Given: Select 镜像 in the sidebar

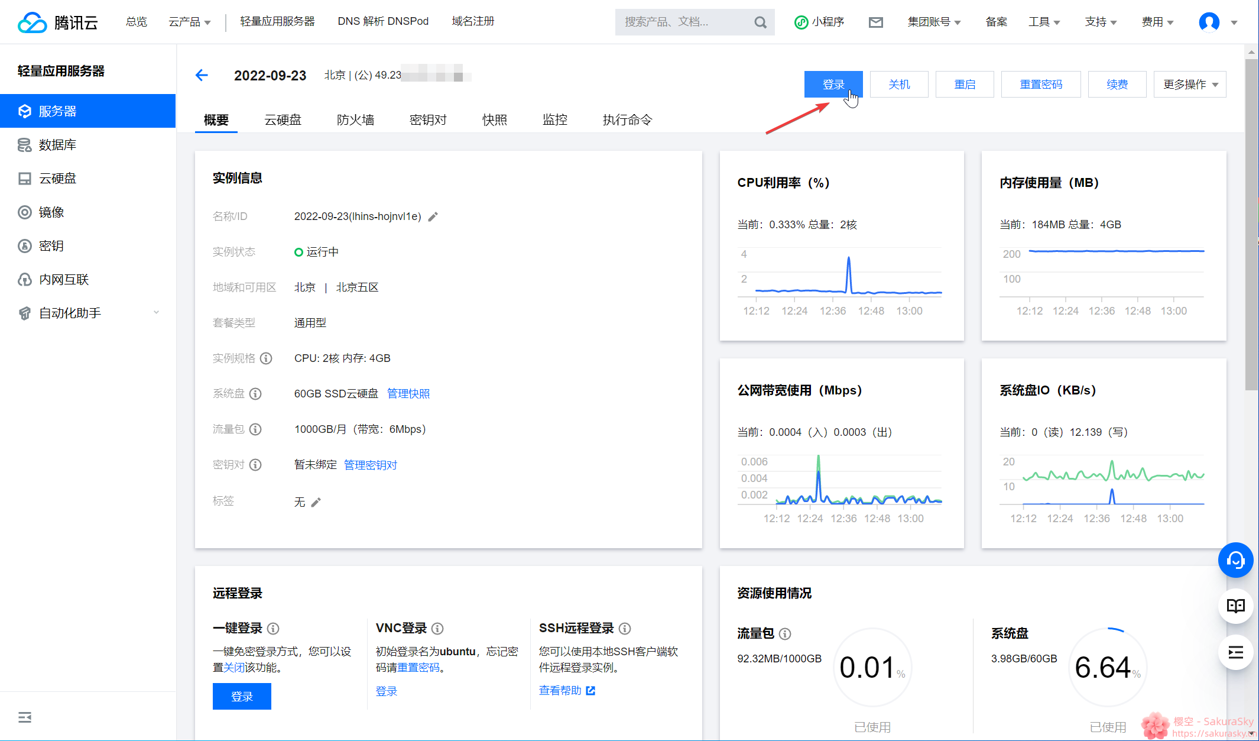Looking at the screenshot, I should (87, 212).
